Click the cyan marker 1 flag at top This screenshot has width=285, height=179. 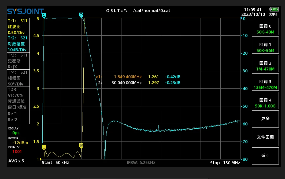pyautogui.click(x=44, y=16)
